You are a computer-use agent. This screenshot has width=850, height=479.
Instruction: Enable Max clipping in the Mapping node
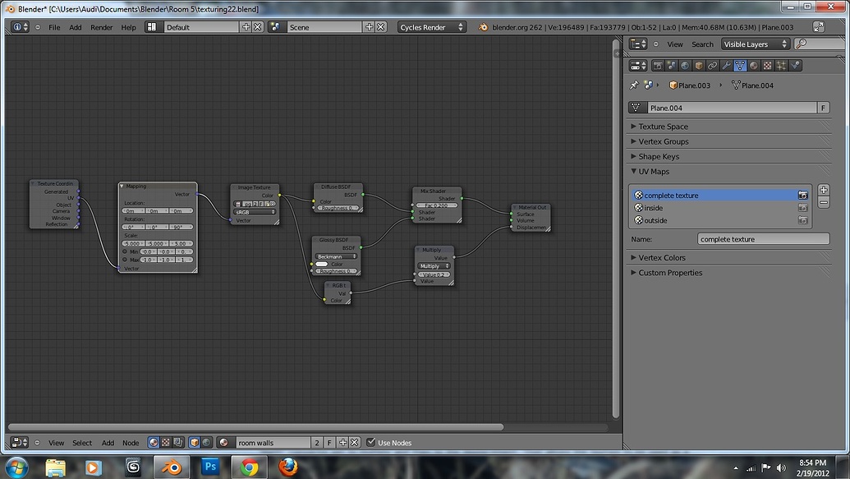click(x=125, y=260)
